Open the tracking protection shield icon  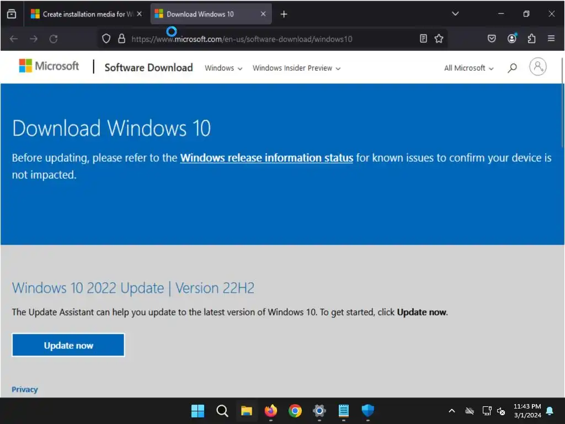[106, 39]
